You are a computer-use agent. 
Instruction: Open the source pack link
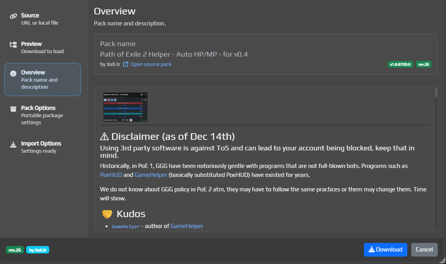(151, 64)
